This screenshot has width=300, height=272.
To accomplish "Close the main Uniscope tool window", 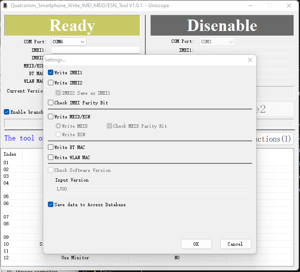I will tap(289, 6).
